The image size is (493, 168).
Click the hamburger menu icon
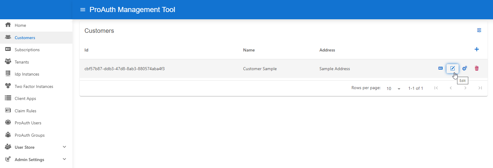click(x=83, y=10)
